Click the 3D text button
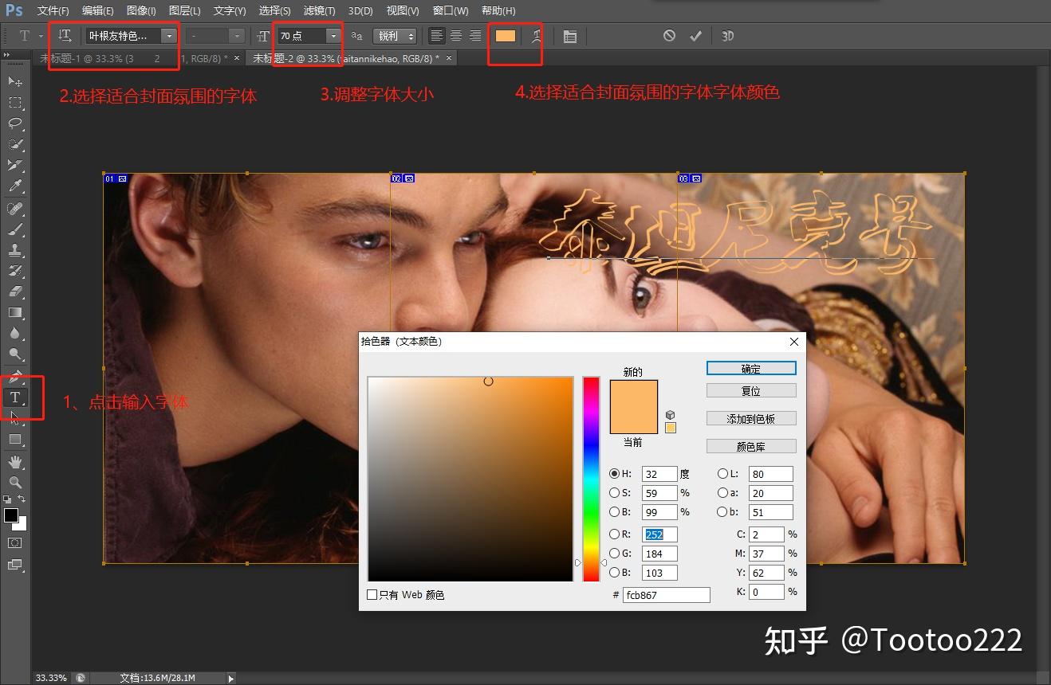1051x685 pixels. click(x=727, y=36)
